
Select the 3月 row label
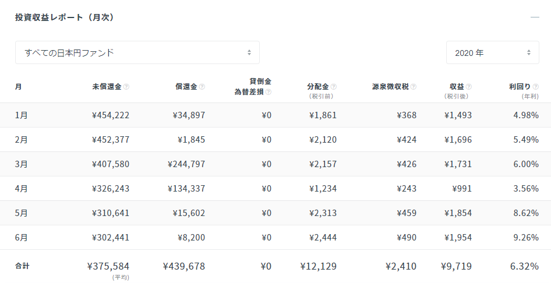click(x=22, y=164)
